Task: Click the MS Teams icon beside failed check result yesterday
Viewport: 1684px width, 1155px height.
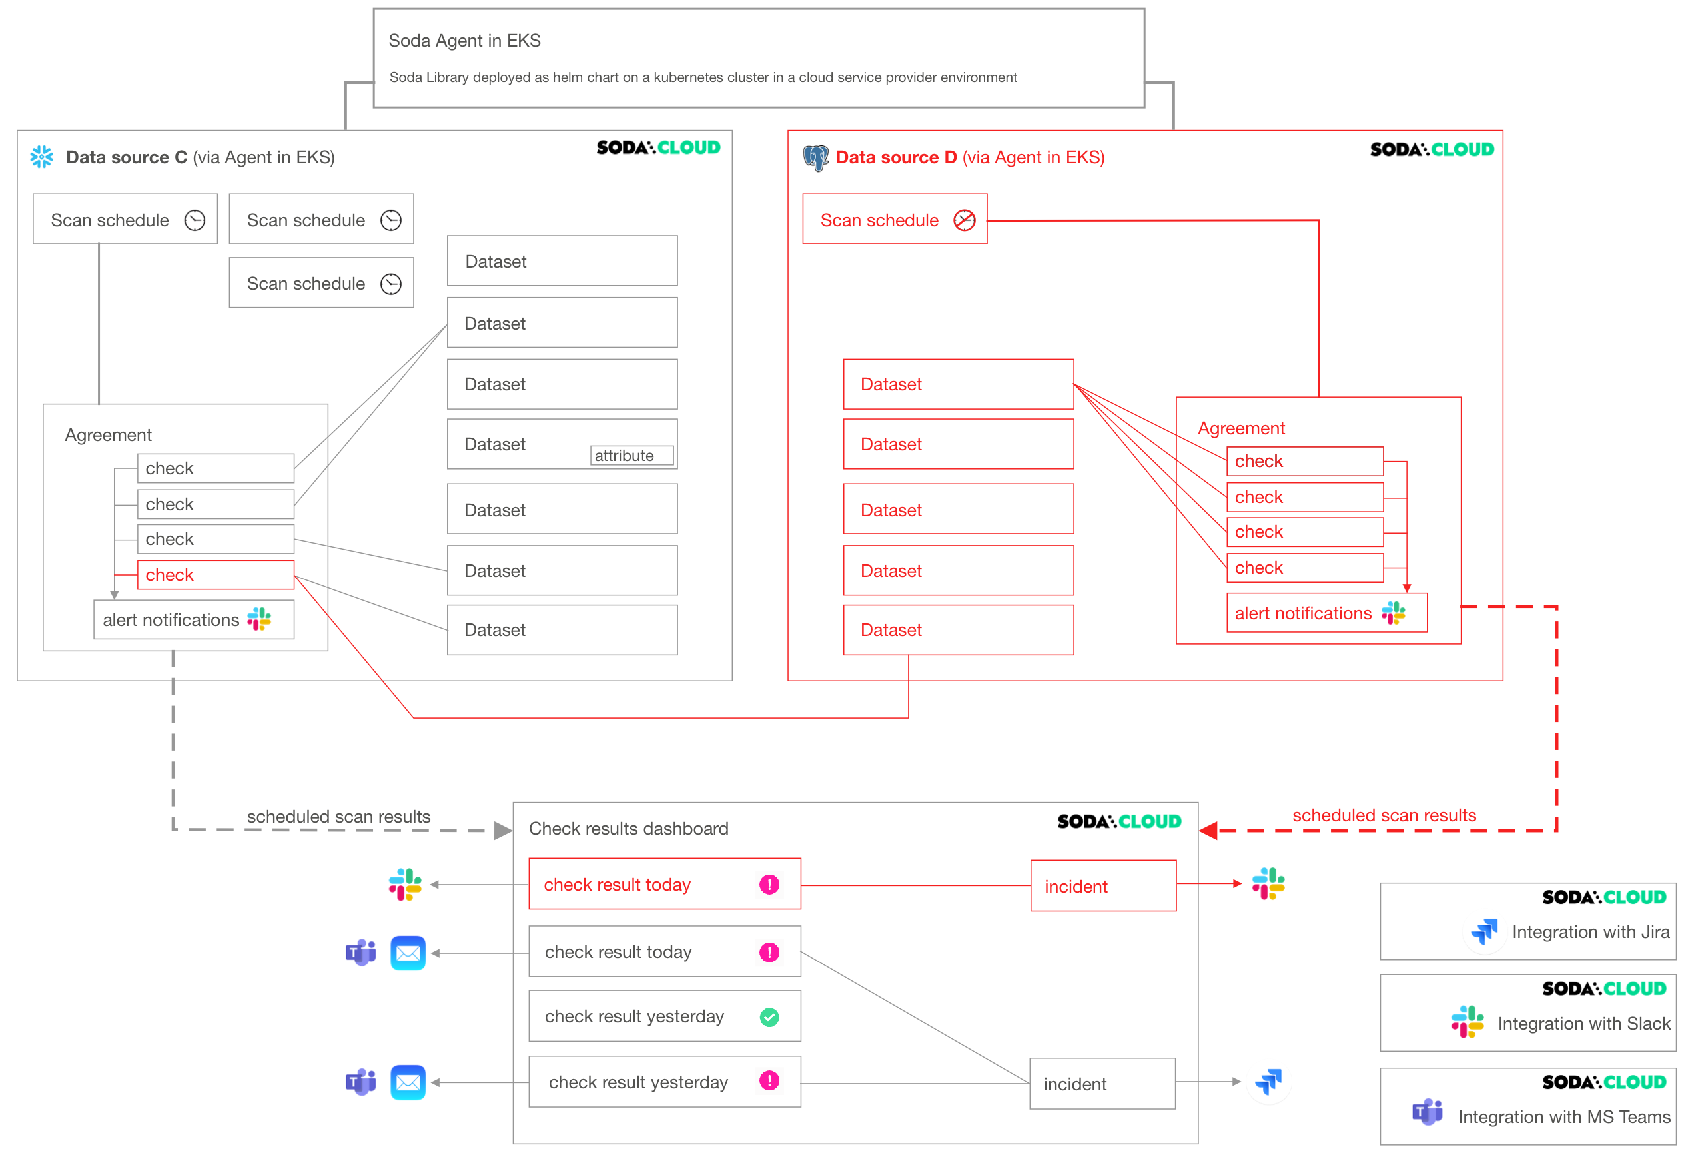Action: pyautogui.click(x=361, y=1082)
